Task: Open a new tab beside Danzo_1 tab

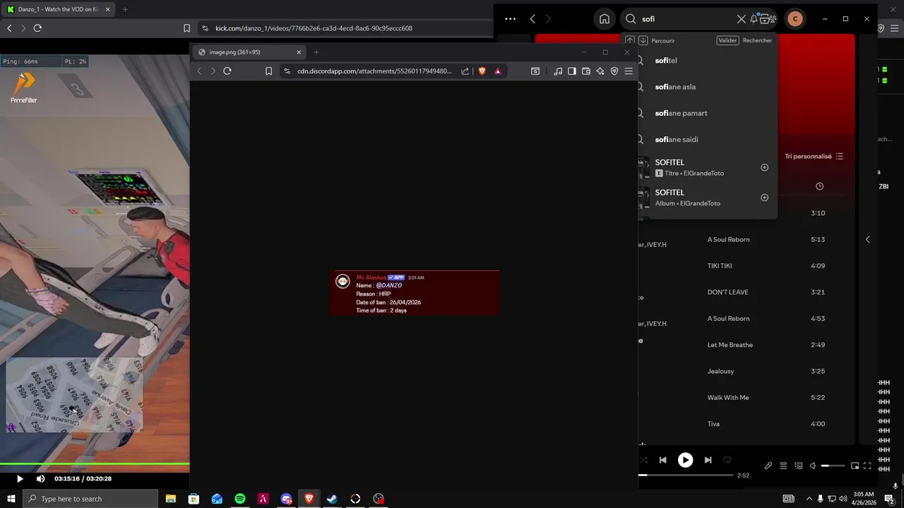Action: pyautogui.click(x=125, y=9)
